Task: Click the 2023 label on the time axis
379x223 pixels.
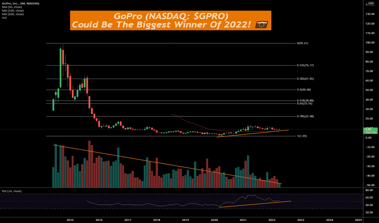Action: (x=301, y=220)
